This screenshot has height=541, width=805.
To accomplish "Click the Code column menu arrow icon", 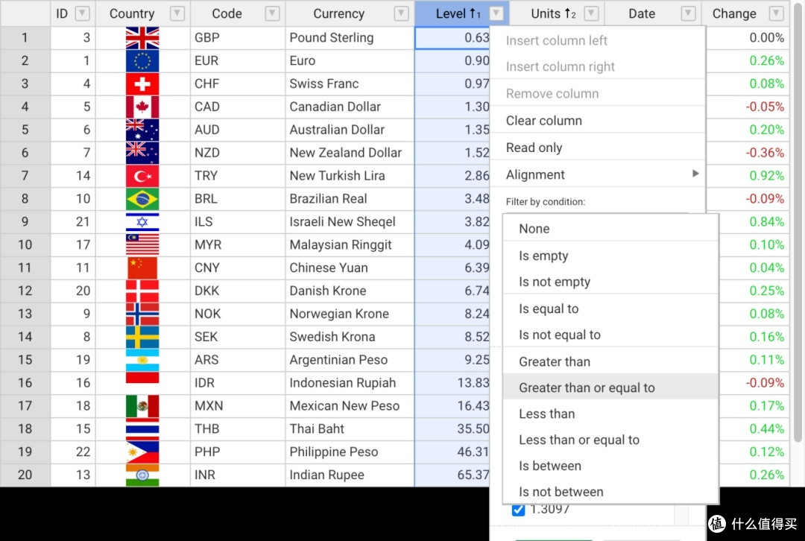I will pos(273,13).
